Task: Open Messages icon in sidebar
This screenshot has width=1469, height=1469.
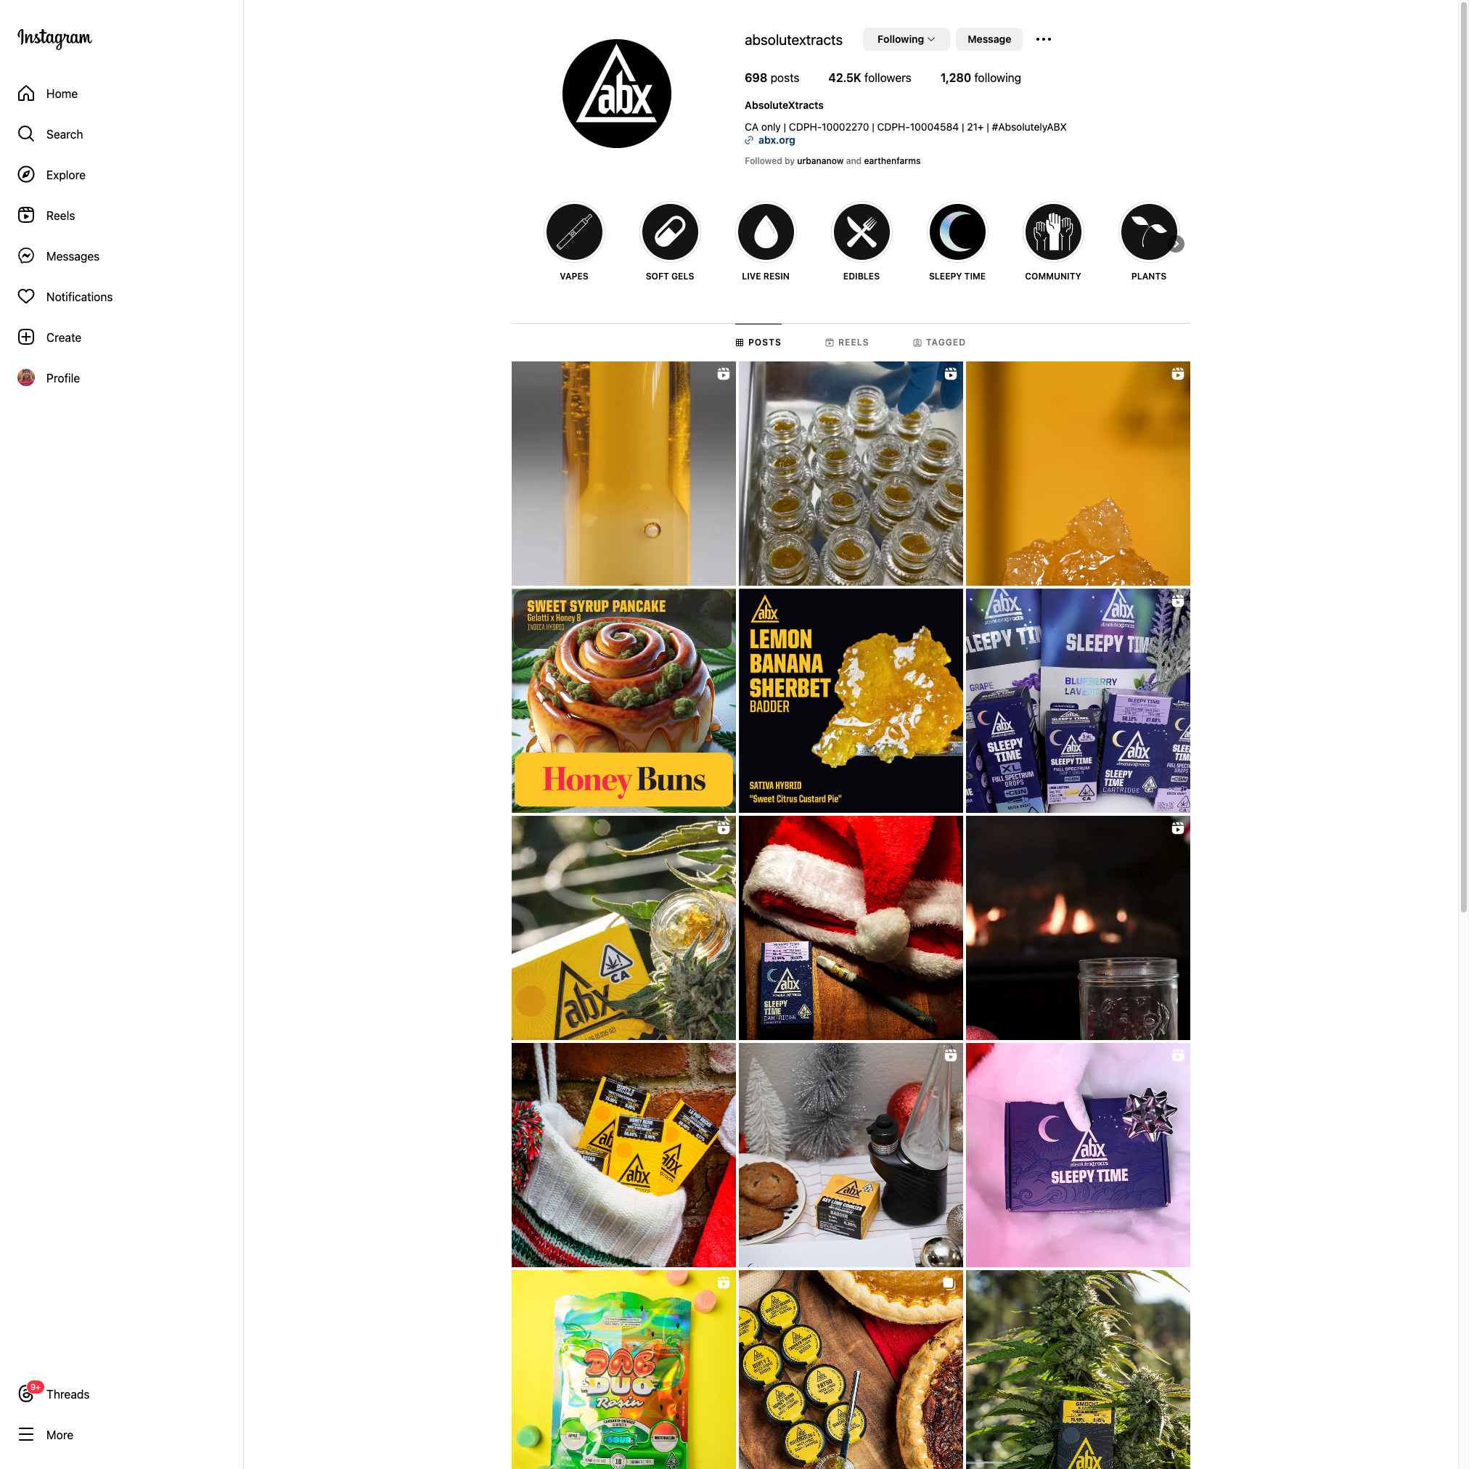Action: click(x=26, y=256)
